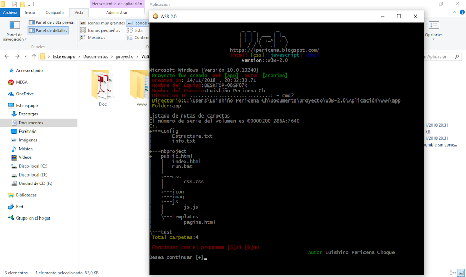Click the Panel de navegación icon
The width and height of the screenshot is (466, 277).
pos(14,25)
